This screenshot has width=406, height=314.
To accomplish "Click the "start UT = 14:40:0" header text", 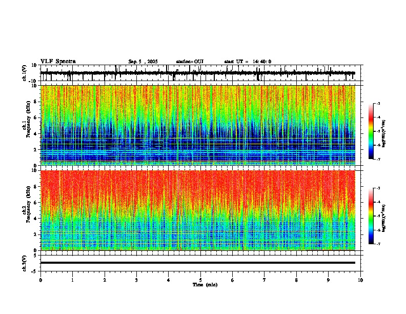I will click(x=248, y=62).
